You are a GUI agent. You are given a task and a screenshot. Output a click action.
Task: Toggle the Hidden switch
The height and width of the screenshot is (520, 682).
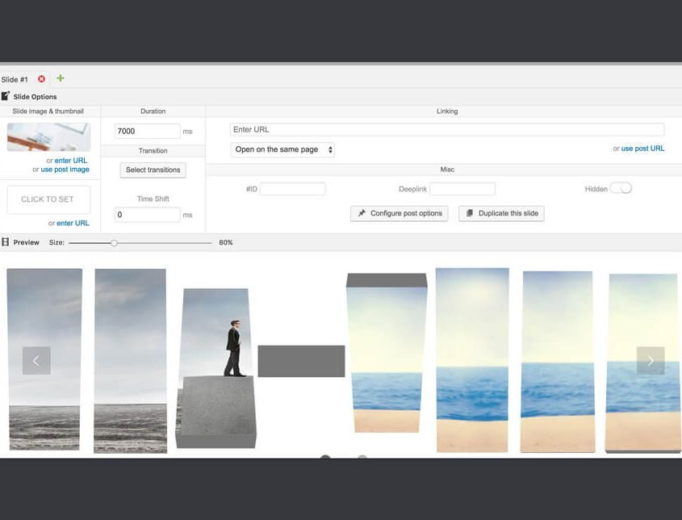620,188
